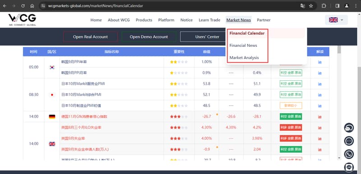Open the browser home page
Viewport: 361px width, 174px height.
click(x=32, y=6)
